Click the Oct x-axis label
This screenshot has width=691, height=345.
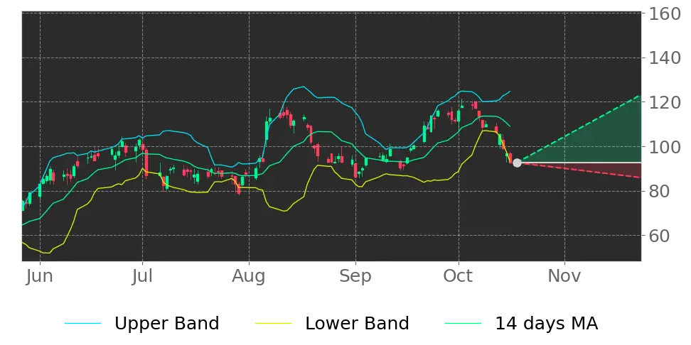[x=459, y=276]
